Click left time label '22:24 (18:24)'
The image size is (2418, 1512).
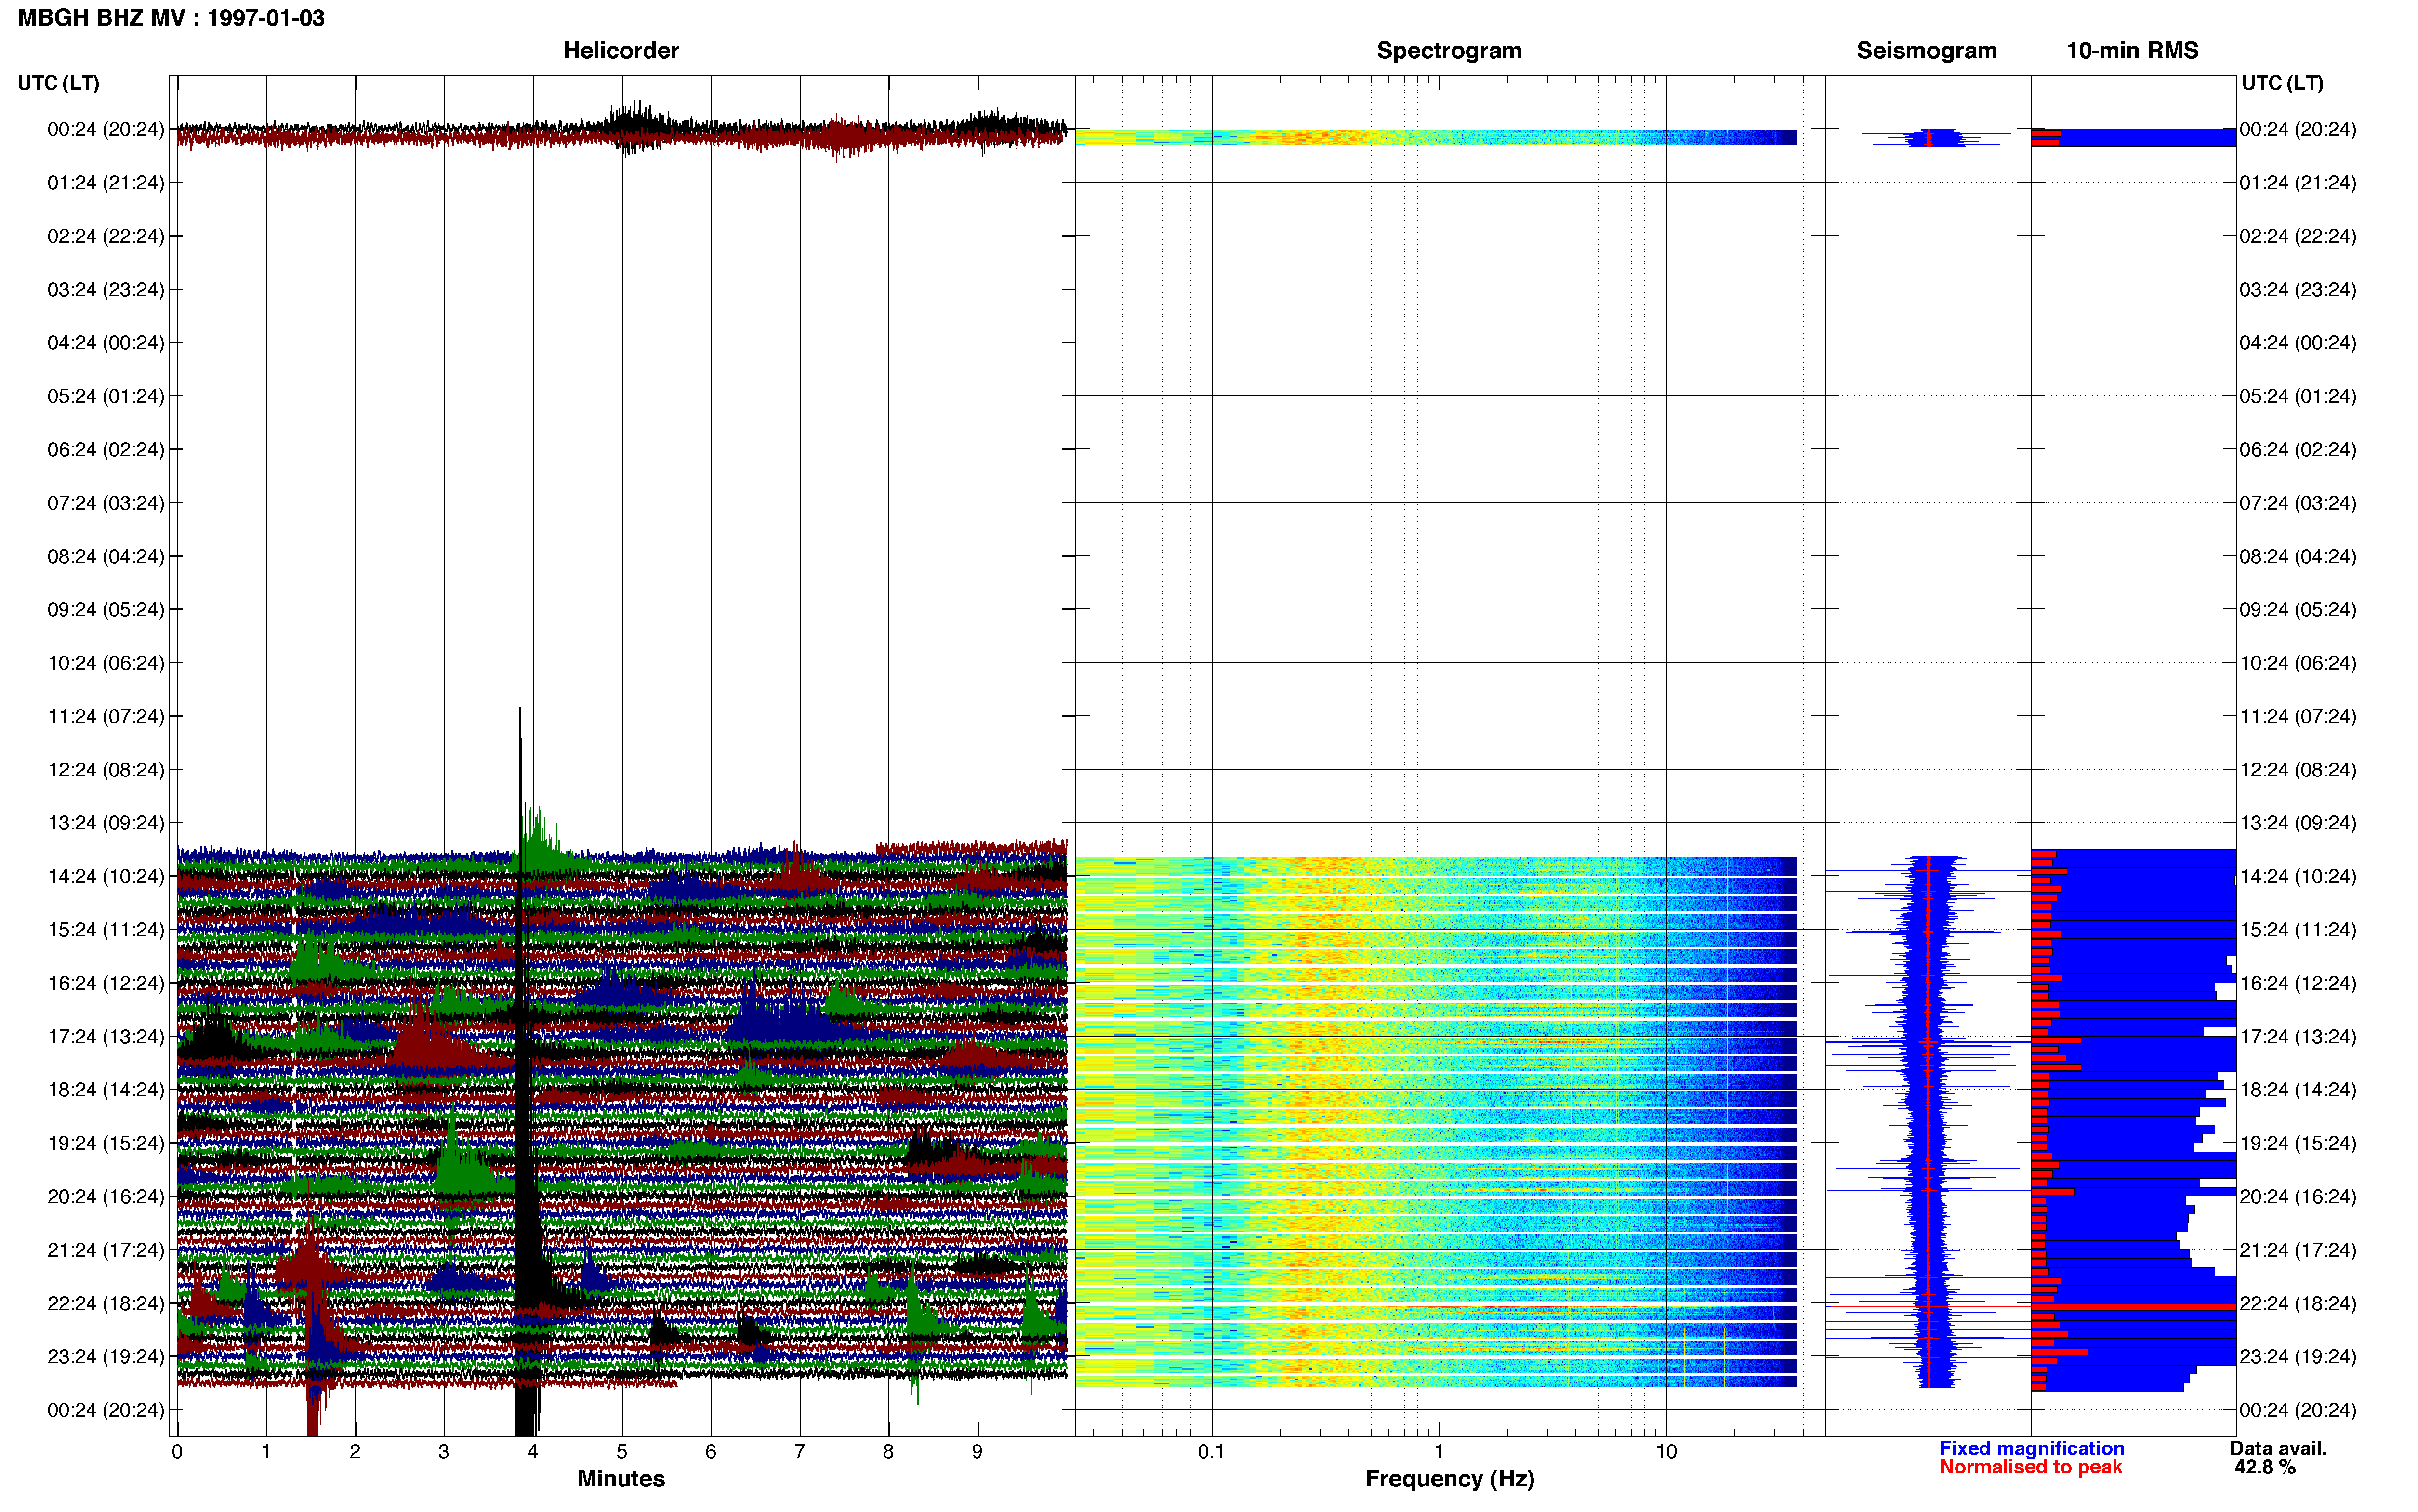pos(106,1303)
